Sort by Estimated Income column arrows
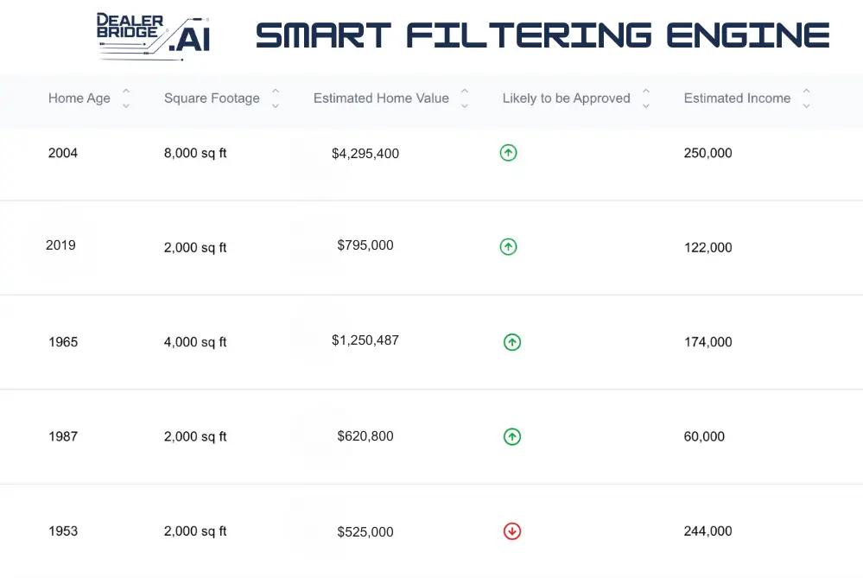This screenshot has width=863, height=578. (x=806, y=98)
